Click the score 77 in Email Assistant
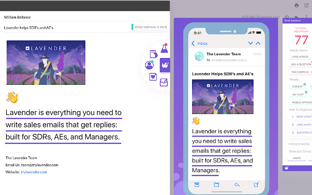The width and height of the screenshot is (312, 195). 301,40
